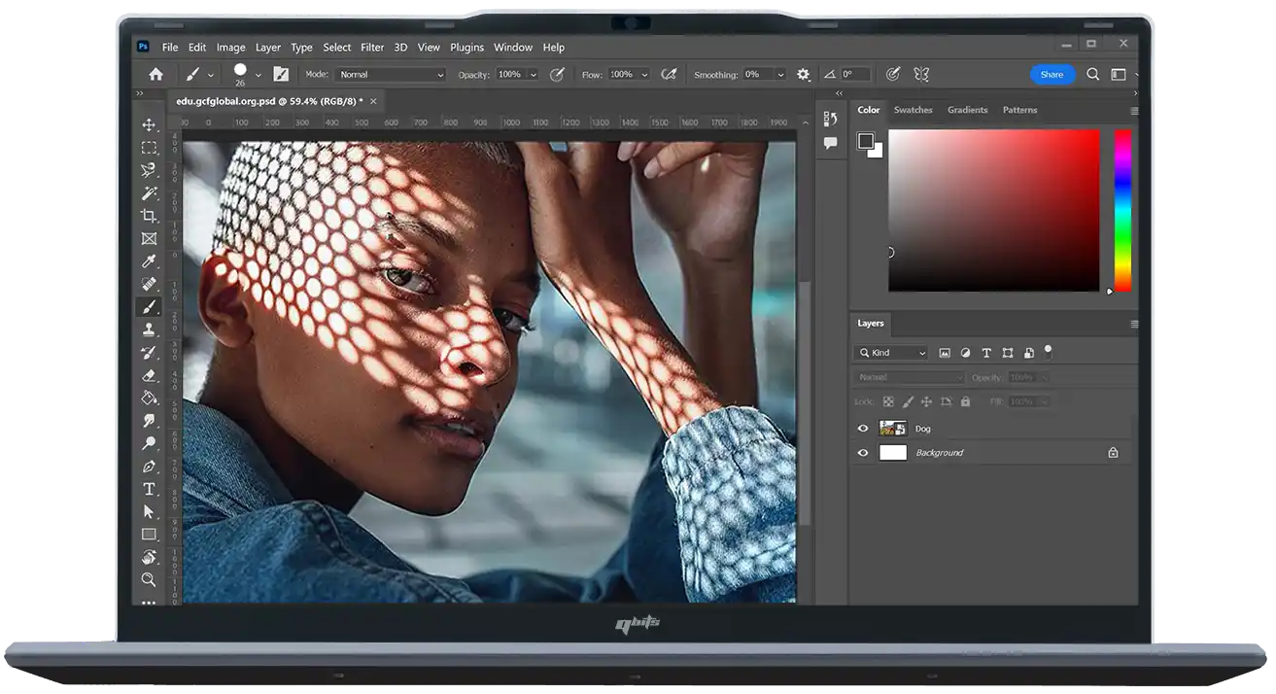Image resolution: width=1276 pixels, height=694 pixels.
Task: Click the symmetry butterfly icon
Action: click(x=920, y=74)
